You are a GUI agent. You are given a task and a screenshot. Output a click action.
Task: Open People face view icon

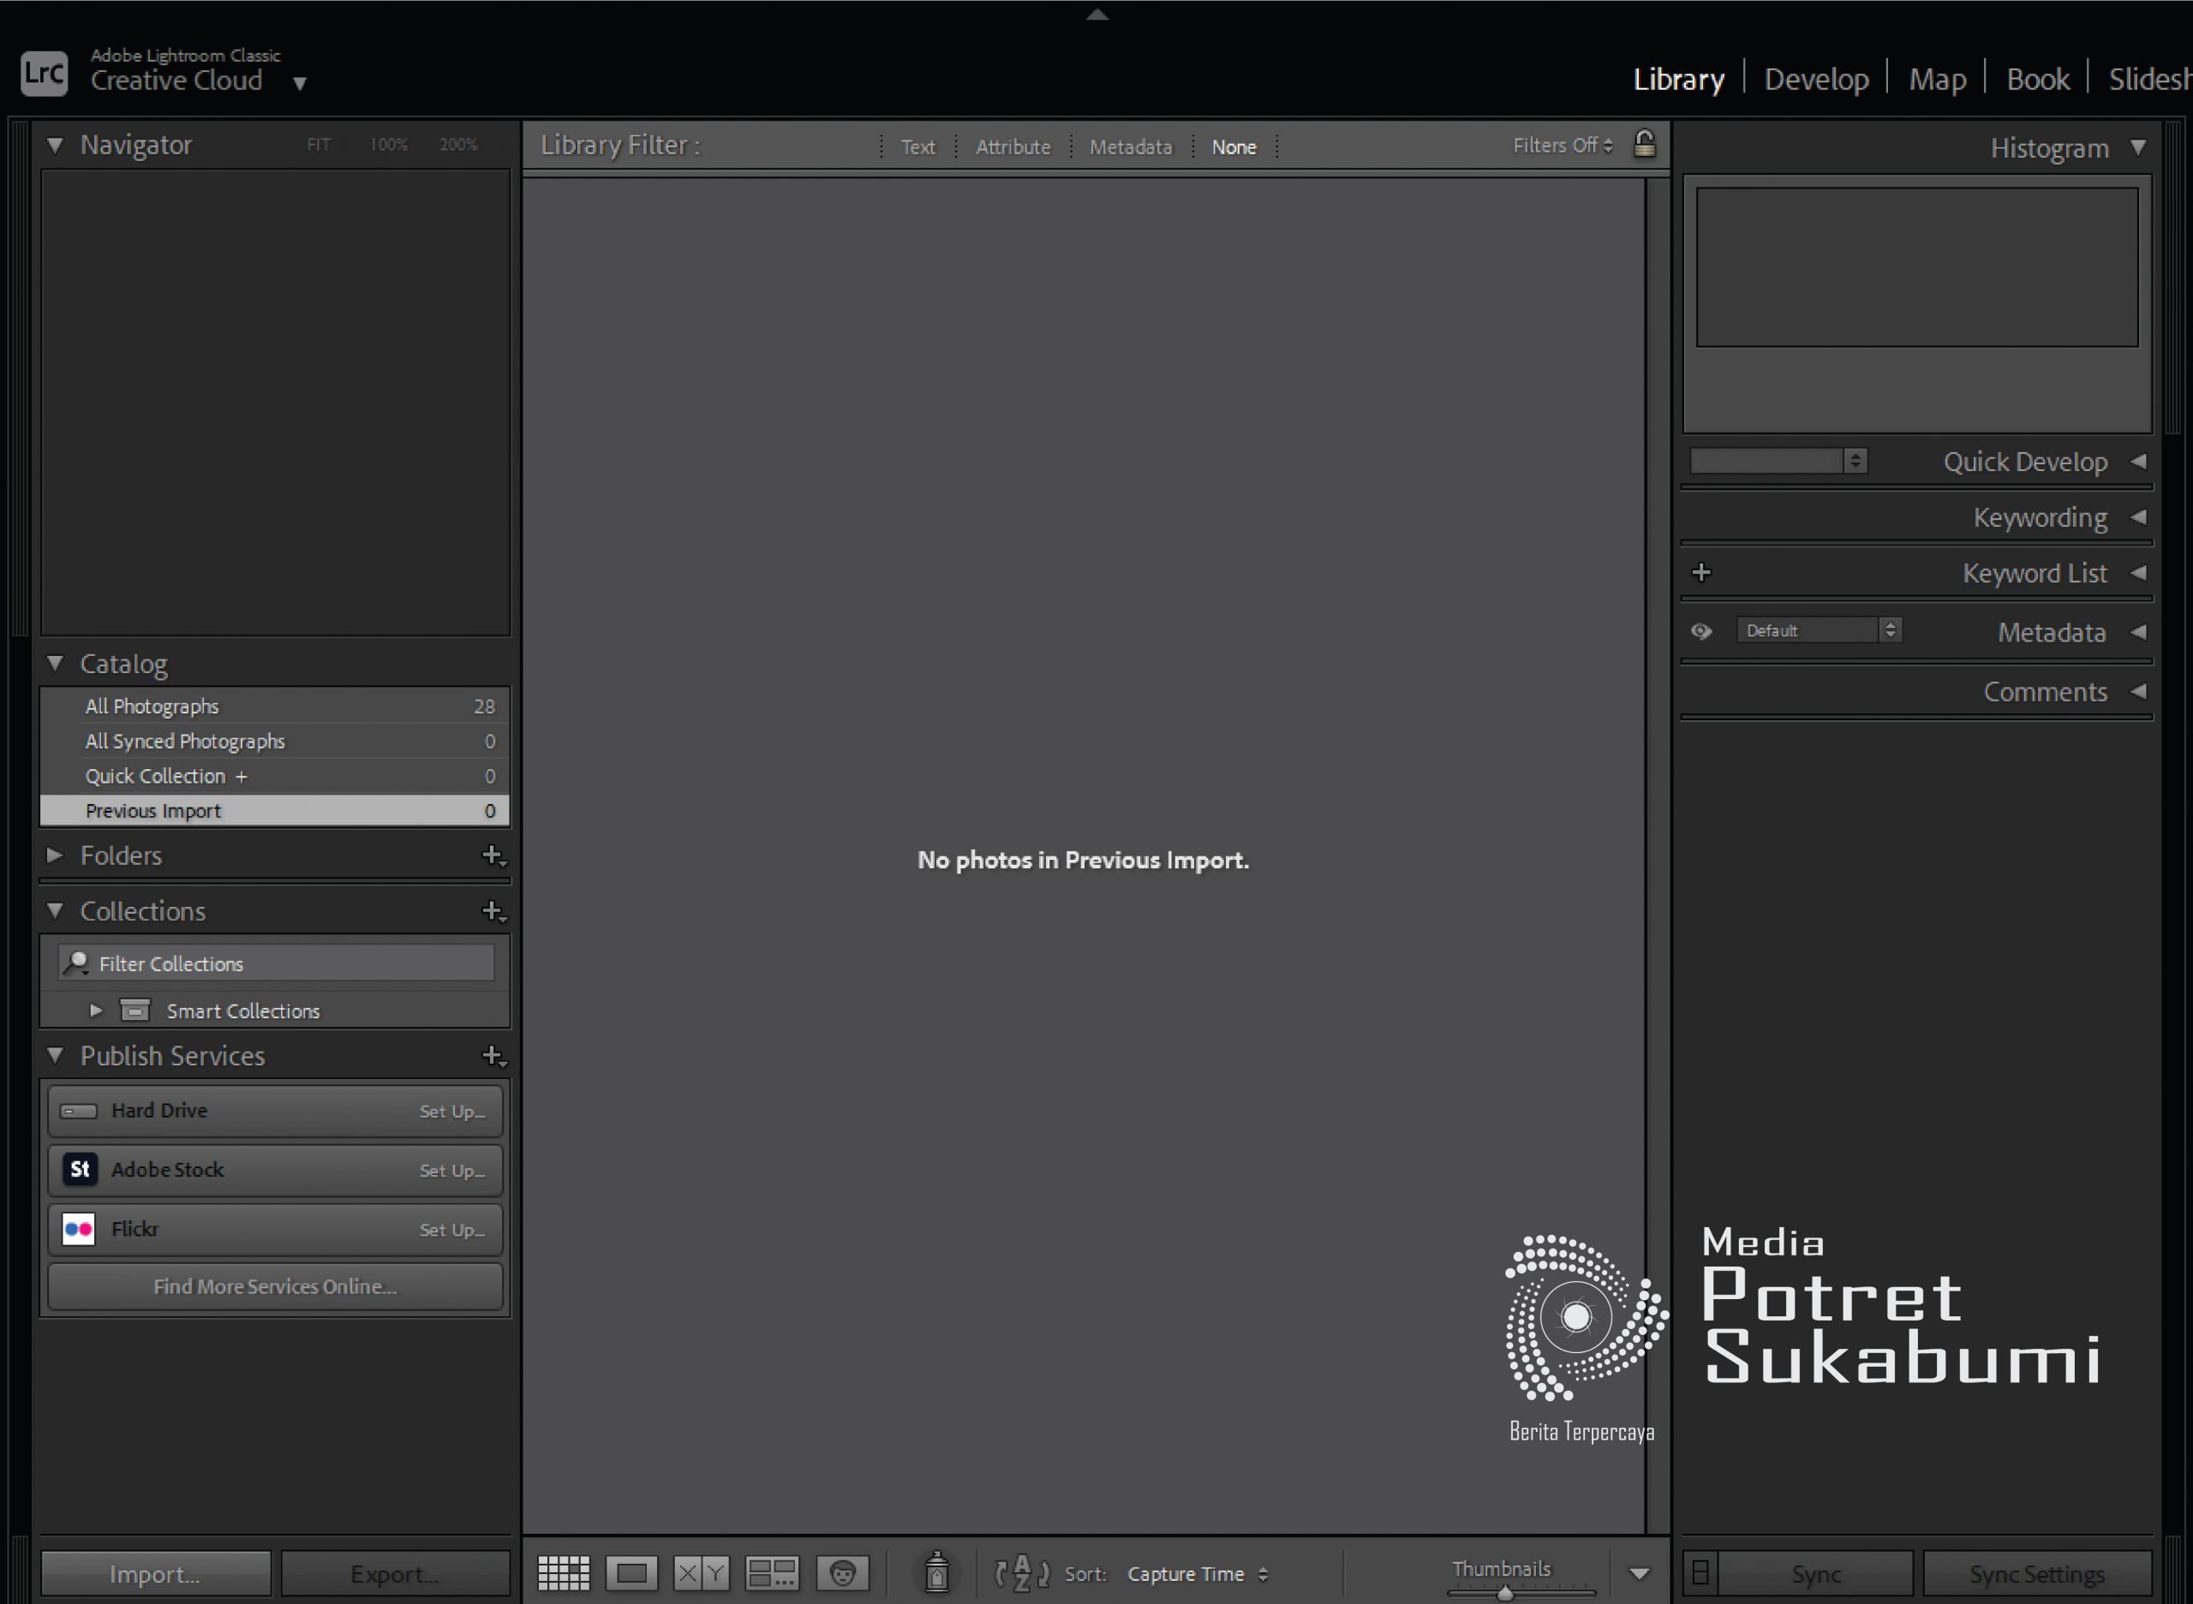point(842,1573)
